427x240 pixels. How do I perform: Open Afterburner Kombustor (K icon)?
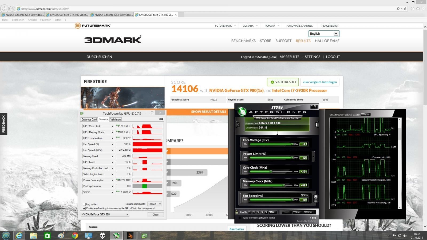[238, 125]
